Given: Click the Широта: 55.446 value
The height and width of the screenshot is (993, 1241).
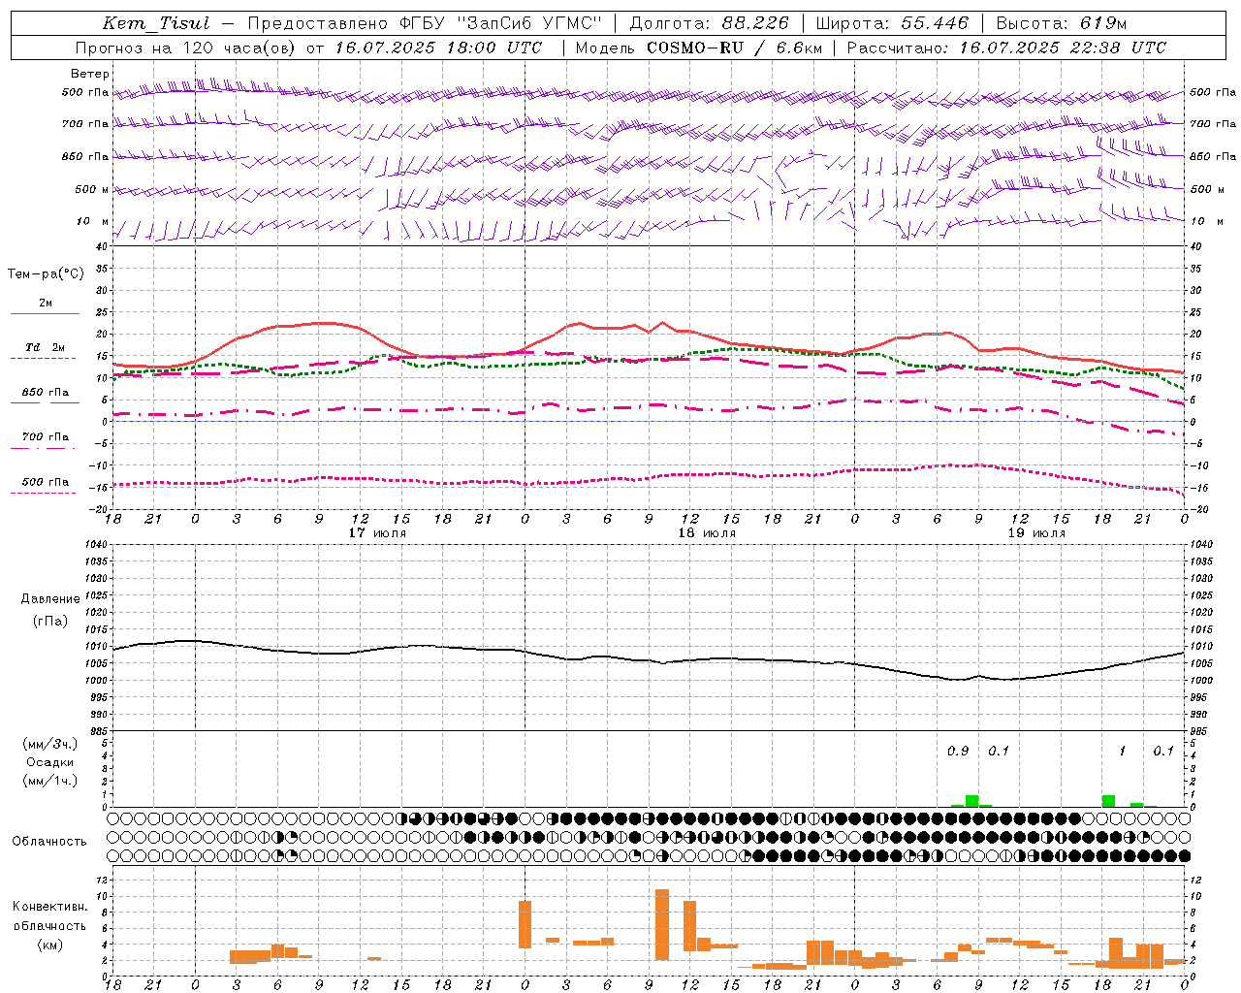Looking at the screenshot, I should pos(894,23).
